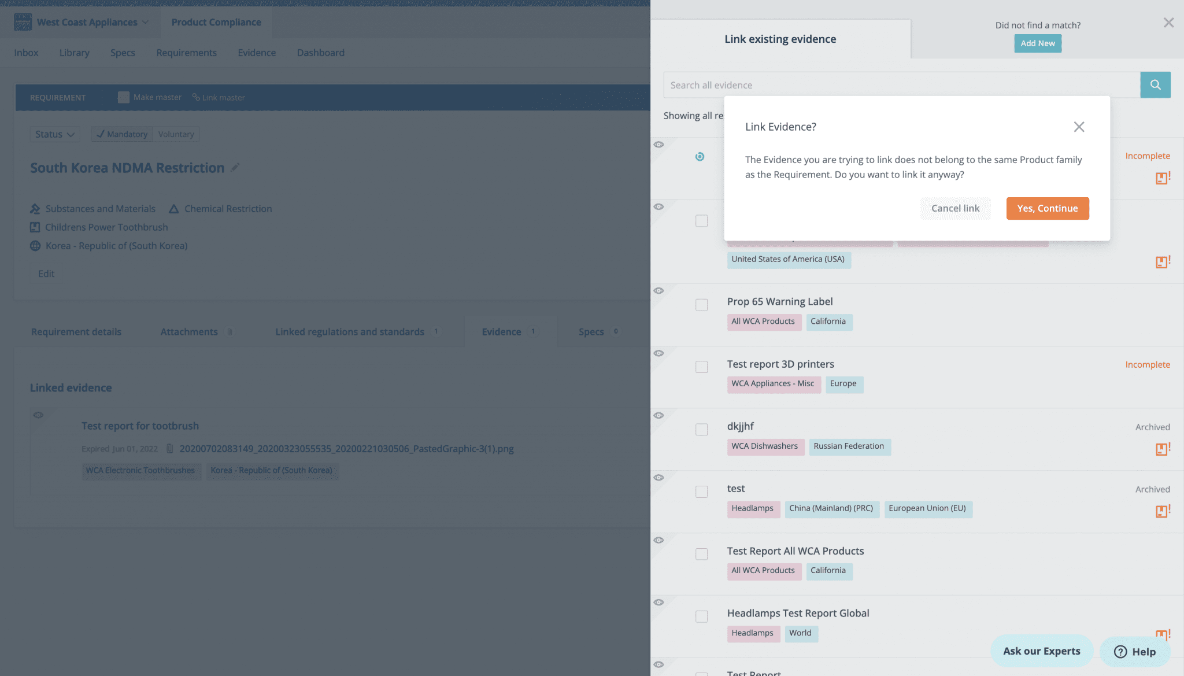
Task: Open Prop 65 Warning Label evidence
Action: (779, 302)
